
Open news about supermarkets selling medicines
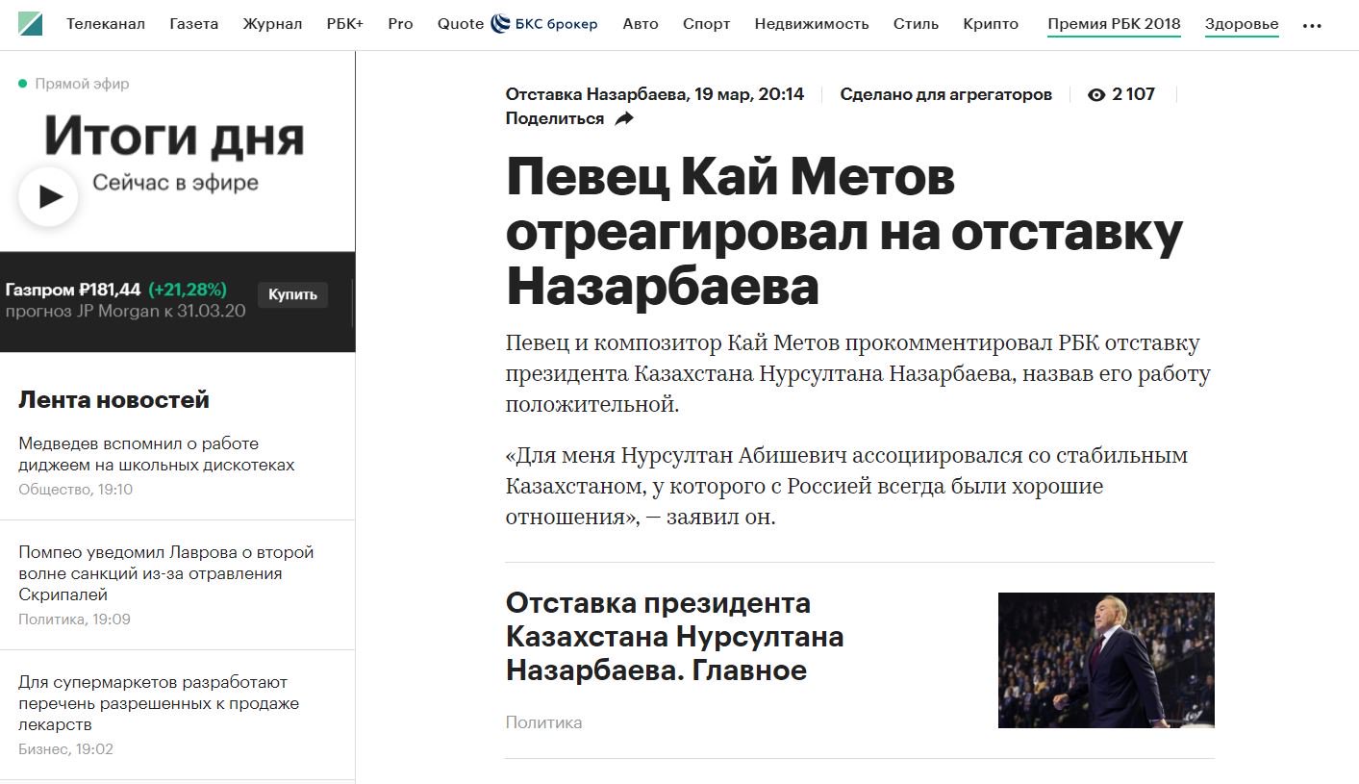[159, 703]
